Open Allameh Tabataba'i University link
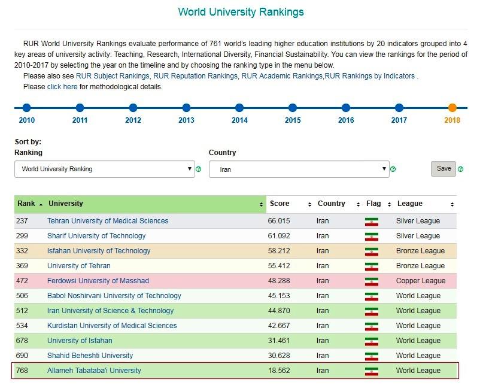Image resolution: width=486 pixels, height=388 pixels. point(94,371)
